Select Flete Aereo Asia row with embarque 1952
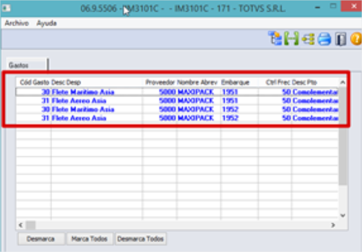The image size is (362, 252). 177,118
